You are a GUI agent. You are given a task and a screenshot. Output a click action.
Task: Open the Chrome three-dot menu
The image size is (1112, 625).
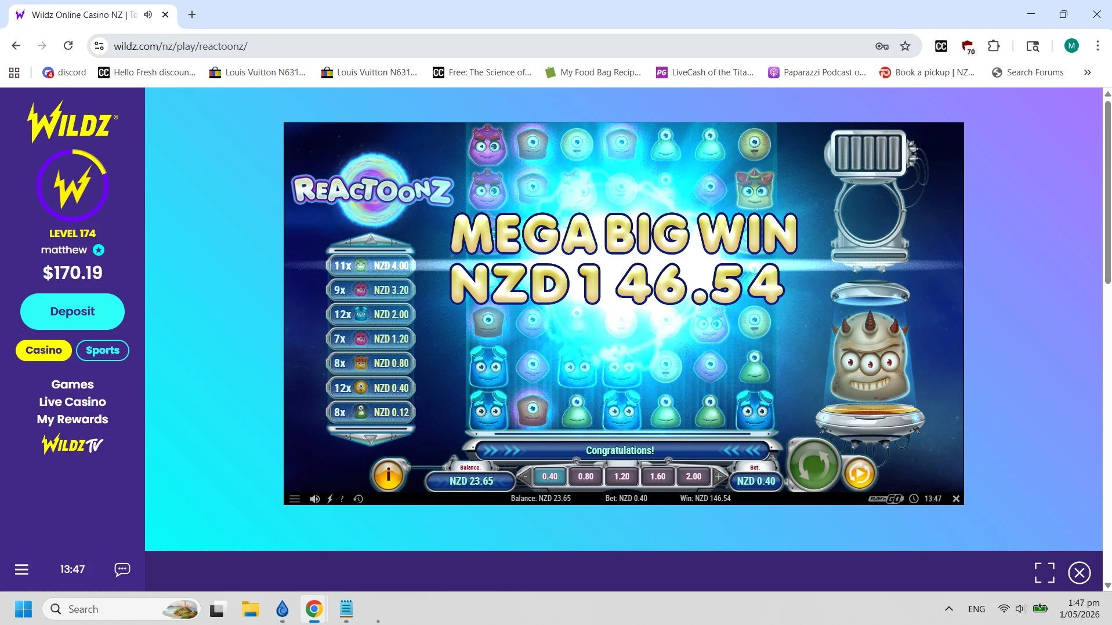[x=1097, y=46]
